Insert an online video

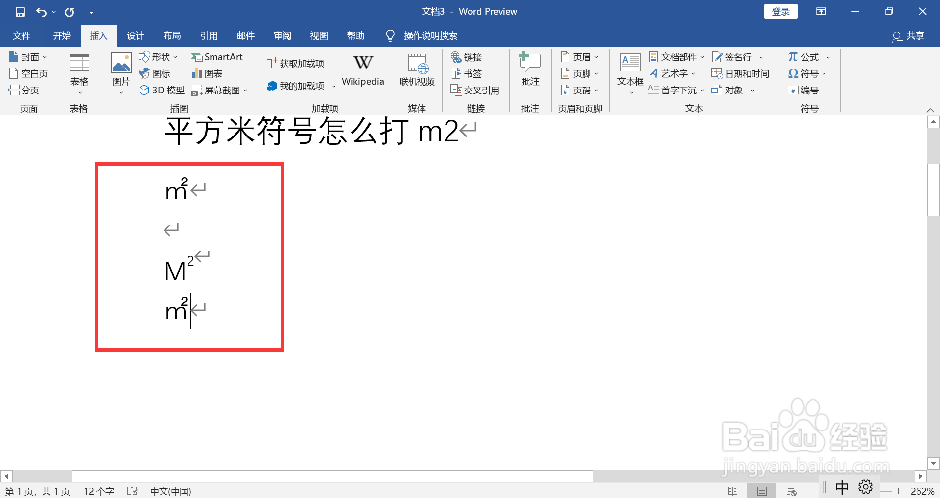click(417, 72)
